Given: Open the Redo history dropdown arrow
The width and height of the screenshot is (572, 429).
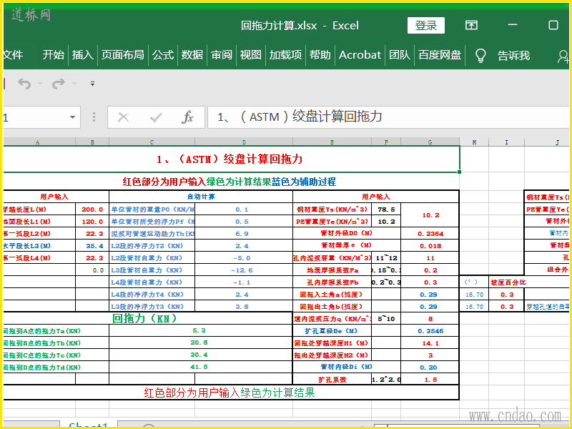Looking at the screenshot, I should tap(74, 84).
